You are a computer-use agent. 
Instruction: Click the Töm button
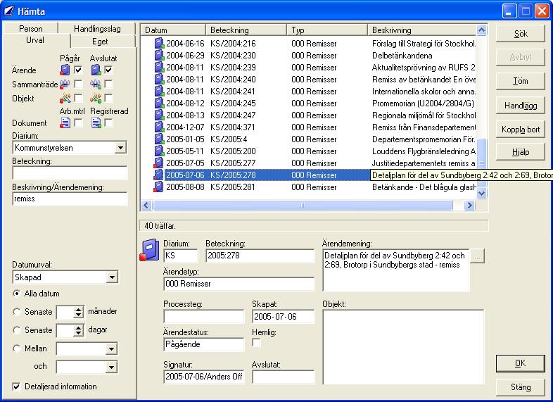coord(521,81)
